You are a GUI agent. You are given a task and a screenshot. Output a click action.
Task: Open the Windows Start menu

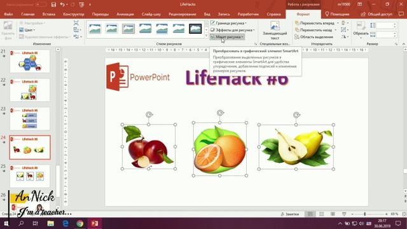6,223
